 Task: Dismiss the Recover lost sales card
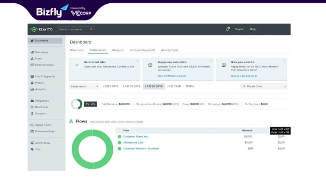[137, 61]
